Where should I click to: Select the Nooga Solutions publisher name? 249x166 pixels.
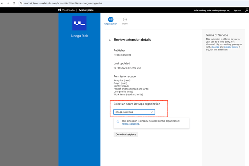[x=122, y=55]
